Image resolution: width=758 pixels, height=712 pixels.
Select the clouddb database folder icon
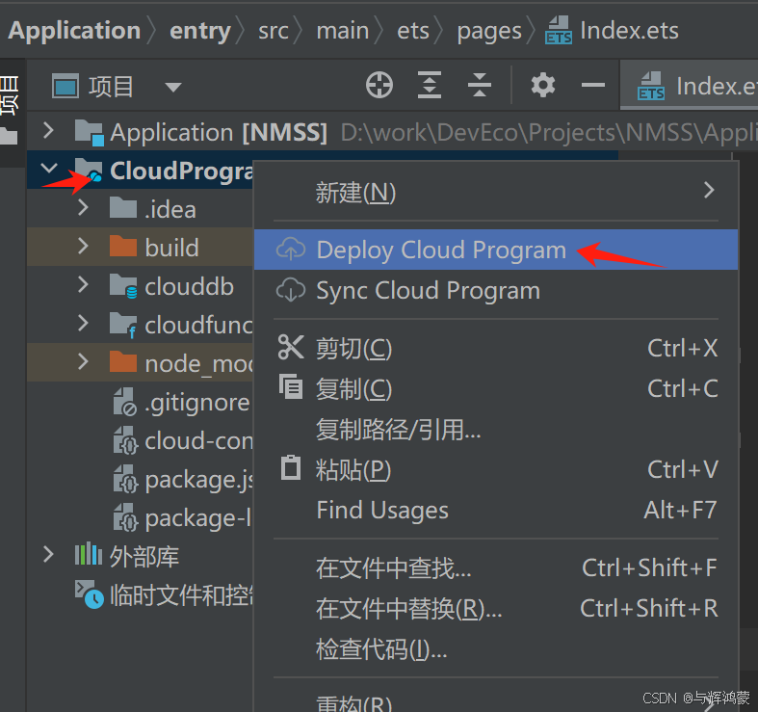coord(123,286)
